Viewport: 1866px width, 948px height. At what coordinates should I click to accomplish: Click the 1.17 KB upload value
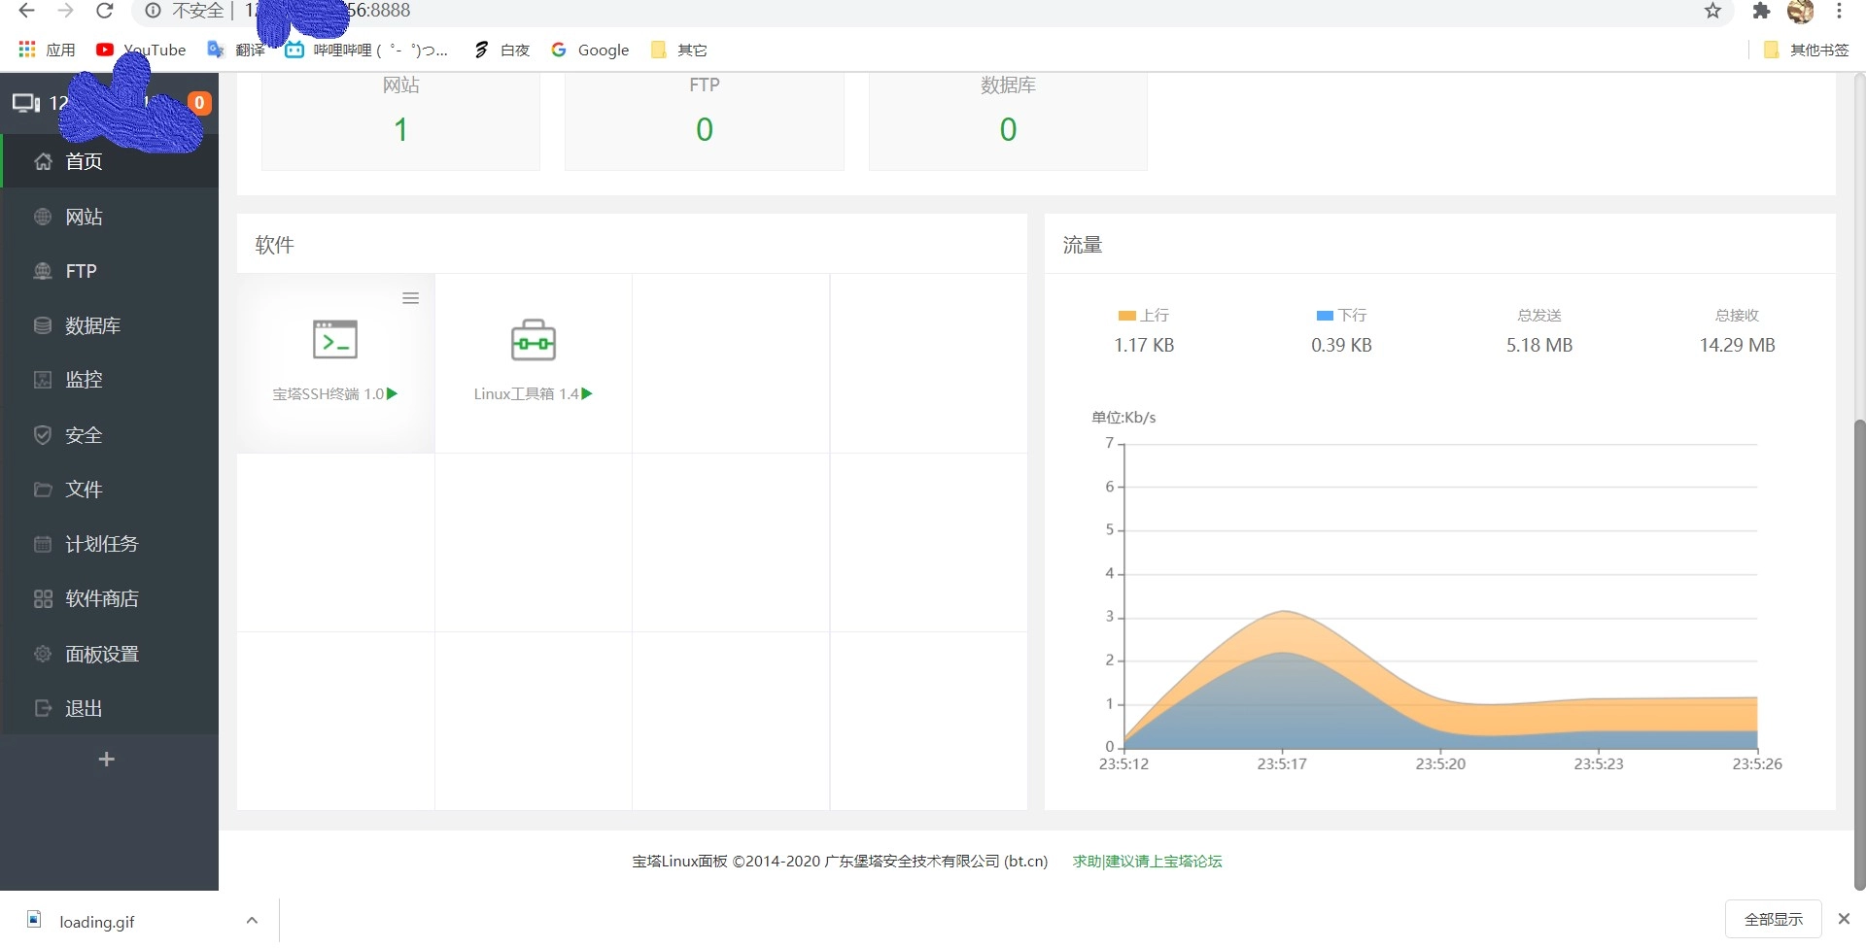[1144, 346]
